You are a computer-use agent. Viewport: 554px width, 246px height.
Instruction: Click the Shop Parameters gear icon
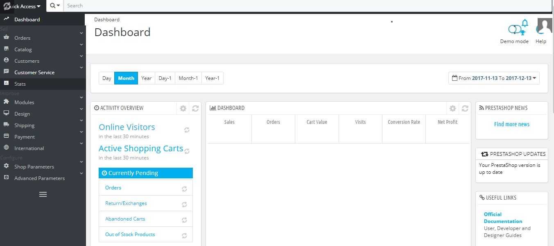6,166
